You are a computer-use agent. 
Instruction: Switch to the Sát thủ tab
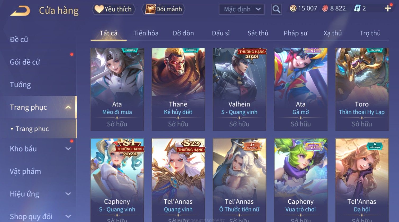[x=258, y=33]
